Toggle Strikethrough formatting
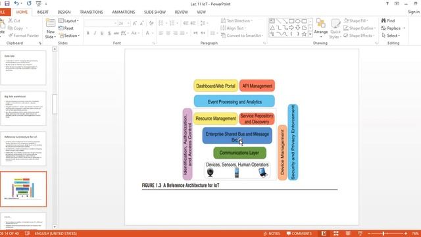The height and width of the screenshot is (237, 421). (x=116, y=33)
